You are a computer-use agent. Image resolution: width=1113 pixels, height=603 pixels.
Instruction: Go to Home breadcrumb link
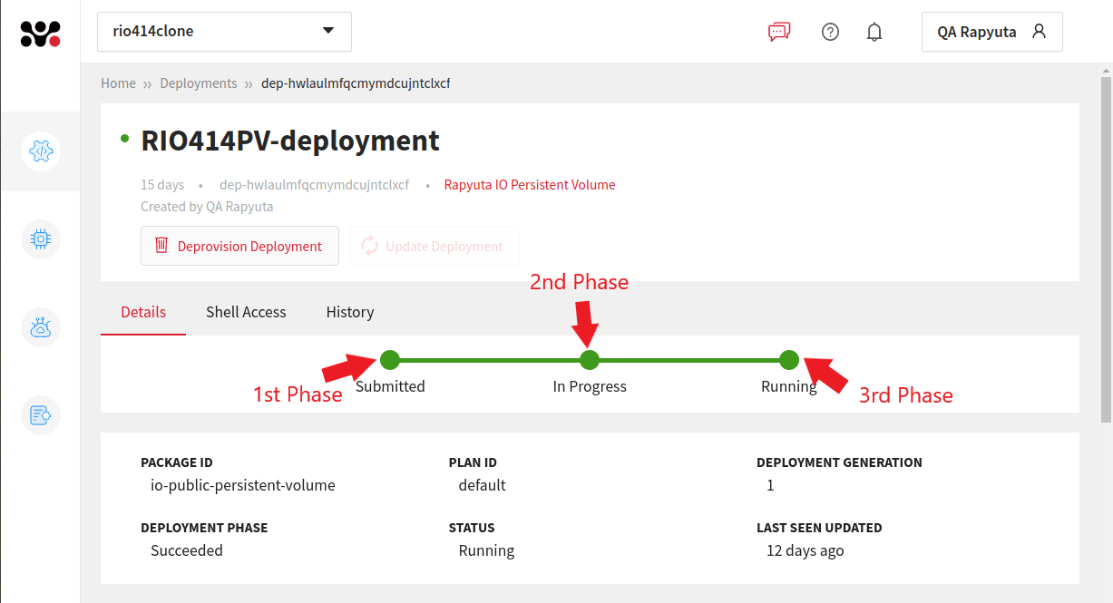coord(118,83)
